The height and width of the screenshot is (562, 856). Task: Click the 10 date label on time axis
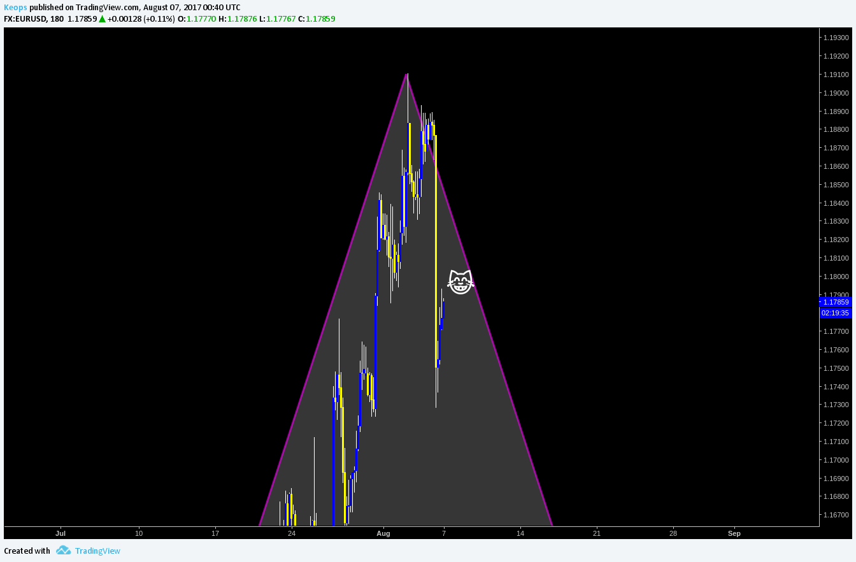pyautogui.click(x=138, y=533)
